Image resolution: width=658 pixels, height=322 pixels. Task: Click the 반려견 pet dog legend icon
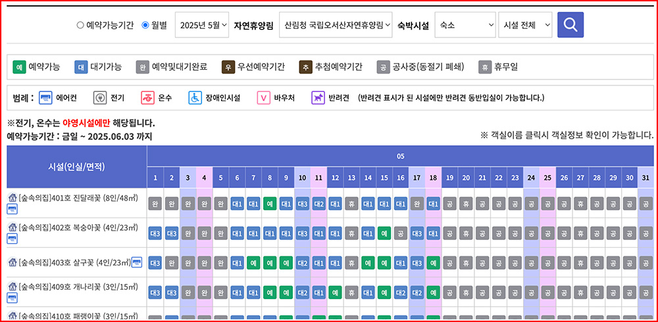click(318, 98)
